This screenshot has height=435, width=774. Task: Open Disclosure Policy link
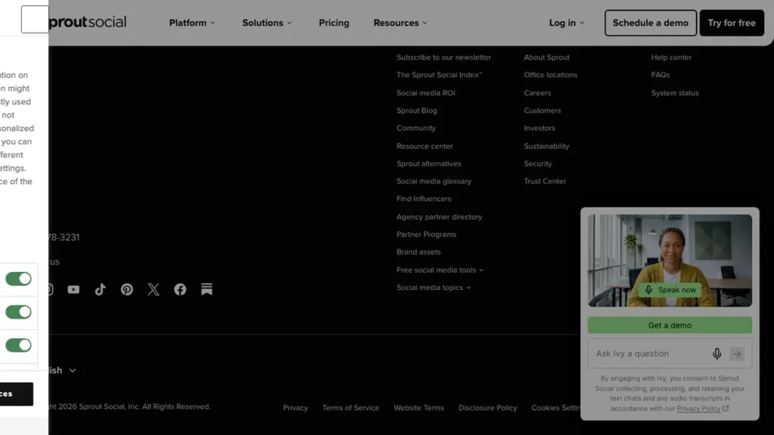pyautogui.click(x=488, y=408)
